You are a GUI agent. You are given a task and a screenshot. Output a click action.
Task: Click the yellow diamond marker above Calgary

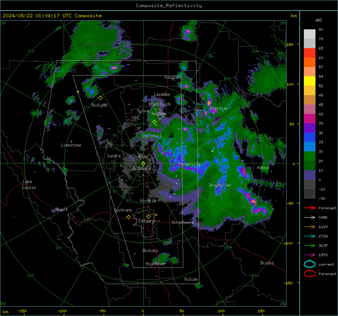tap(148, 216)
